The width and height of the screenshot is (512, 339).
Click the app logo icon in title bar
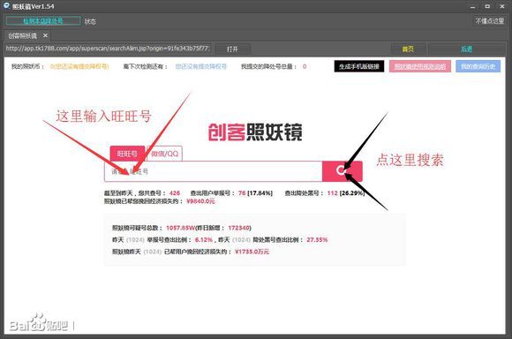pyautogui.click(x=6, y=5)
